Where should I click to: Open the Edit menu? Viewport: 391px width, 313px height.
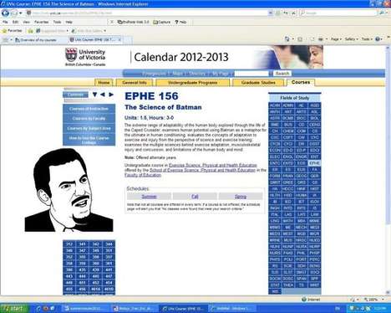[x=15, y=22]
